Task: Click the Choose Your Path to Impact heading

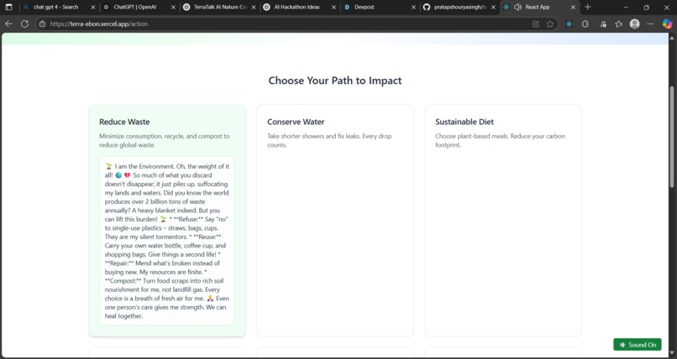Action: point(335,81)
